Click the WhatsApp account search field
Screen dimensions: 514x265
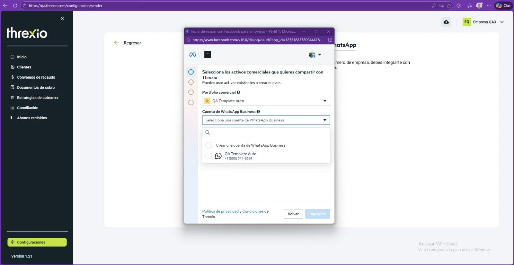266,132
